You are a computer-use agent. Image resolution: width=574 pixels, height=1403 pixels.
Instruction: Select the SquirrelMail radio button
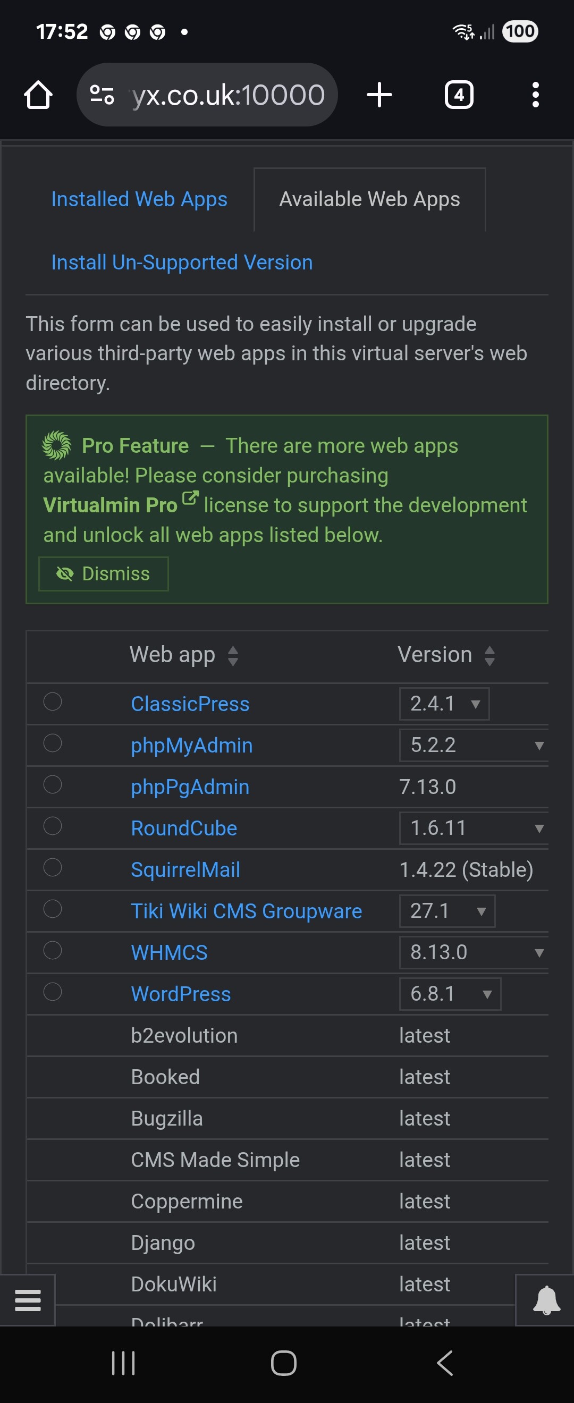(52, 867)
